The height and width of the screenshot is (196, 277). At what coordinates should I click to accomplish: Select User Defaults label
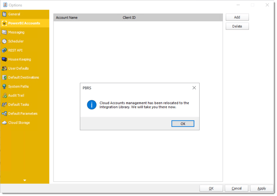19,68
